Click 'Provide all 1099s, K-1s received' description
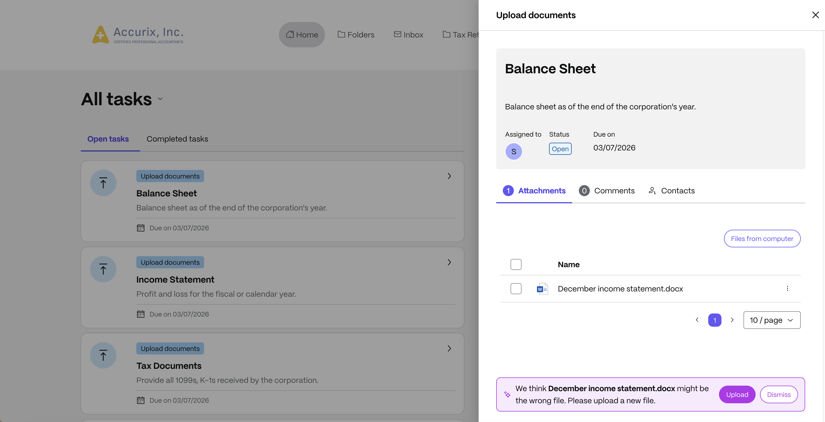This screenshot has width=825, height=422. pos(227,380)
